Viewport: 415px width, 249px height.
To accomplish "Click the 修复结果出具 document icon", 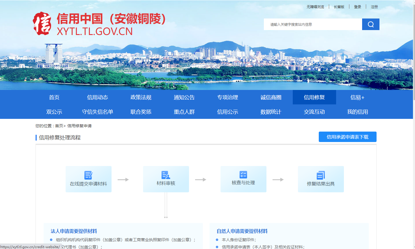I will coord(321,175).
